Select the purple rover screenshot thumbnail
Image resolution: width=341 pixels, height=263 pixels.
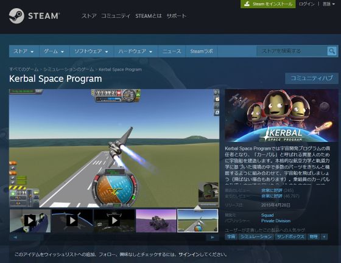(x=156, y=220)
